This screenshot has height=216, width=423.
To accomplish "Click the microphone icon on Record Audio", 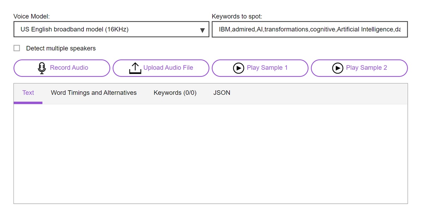I will (x=42, y=68).
